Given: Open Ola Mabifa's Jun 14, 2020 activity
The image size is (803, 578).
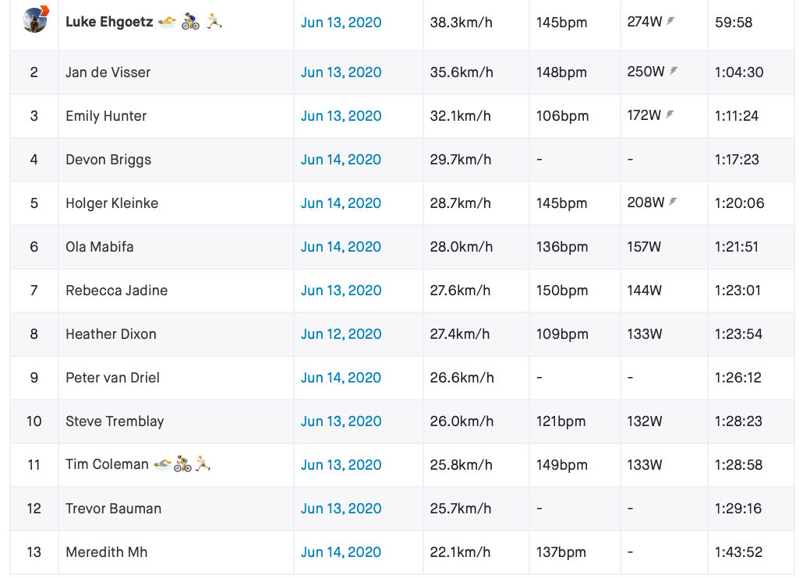Looking at the screenshot, I should tap(341, 246).
